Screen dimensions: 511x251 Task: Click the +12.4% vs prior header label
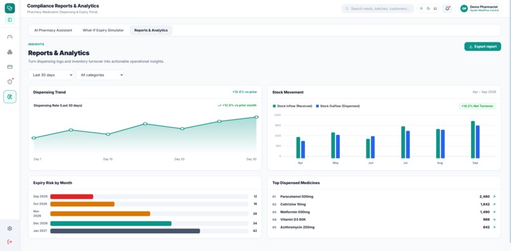(245, 93)
